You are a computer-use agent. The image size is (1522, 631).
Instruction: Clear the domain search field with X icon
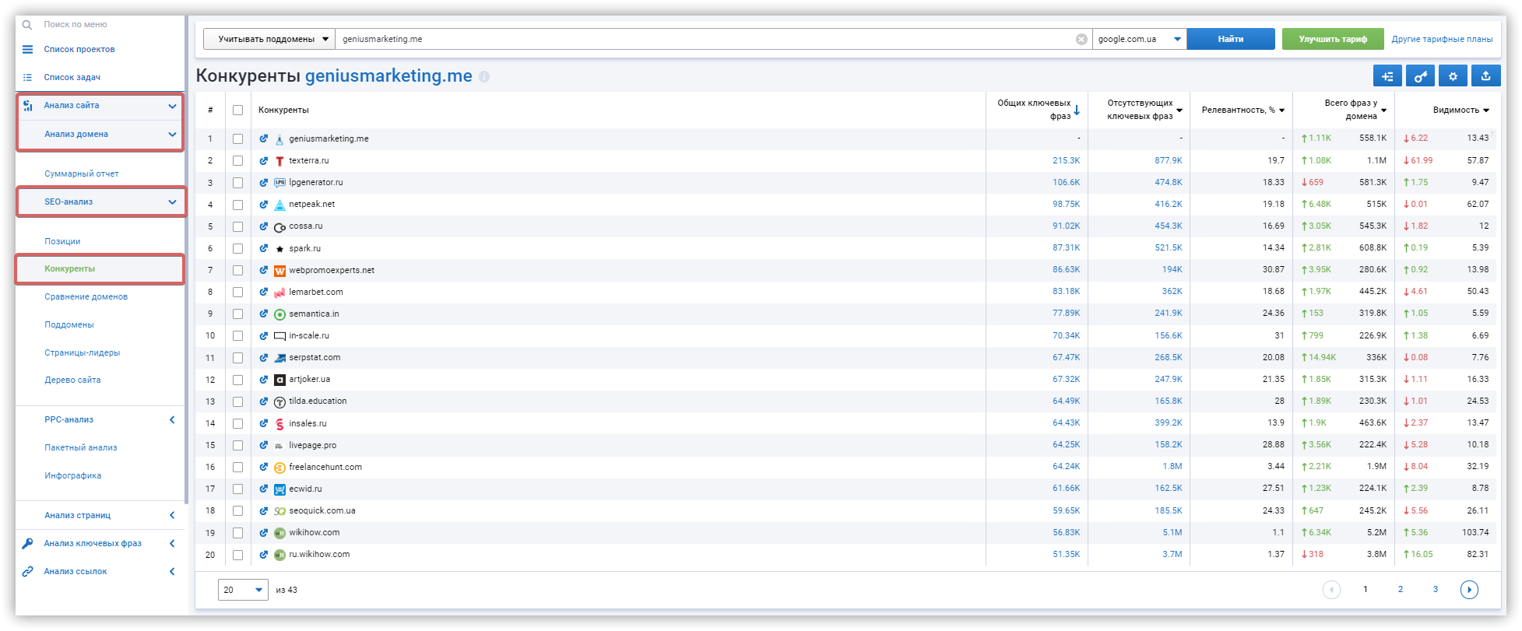coord(1081,39)
